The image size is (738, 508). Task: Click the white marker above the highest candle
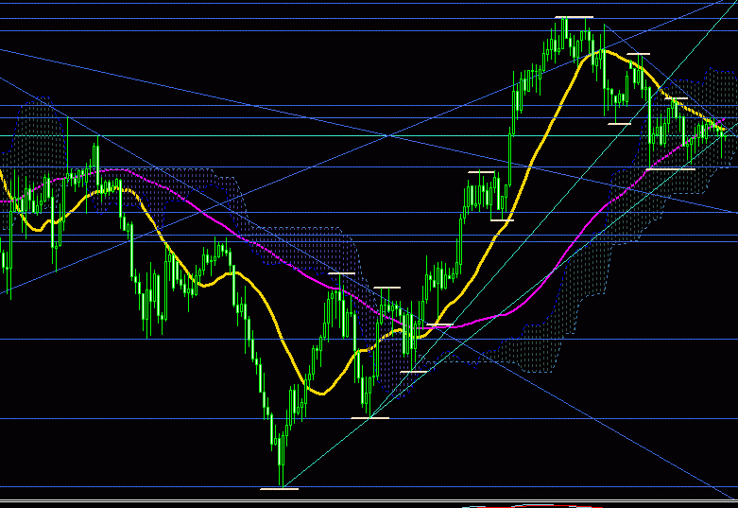pos(574,17)
